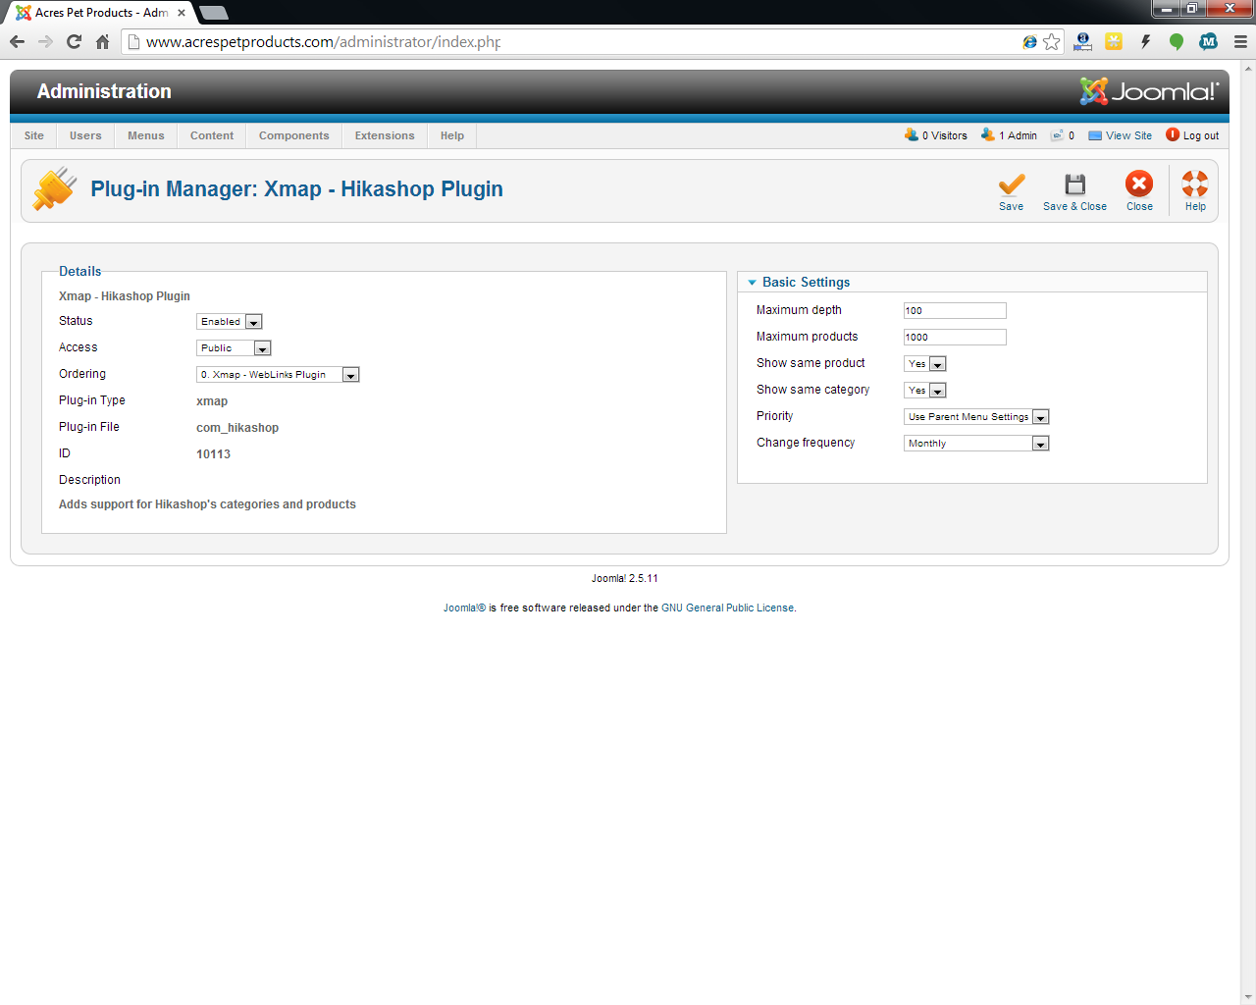This screenshot has height=1005, width=1256.
Task: Click the plug-in ID value 10113
Action: click(214, 454)
